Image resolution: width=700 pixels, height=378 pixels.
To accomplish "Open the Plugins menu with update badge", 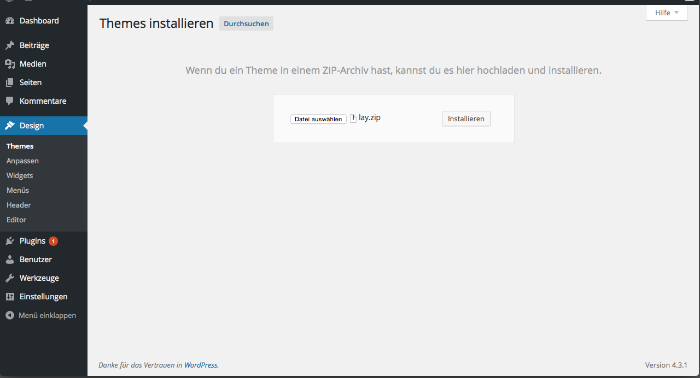I will tap(30, 240).
